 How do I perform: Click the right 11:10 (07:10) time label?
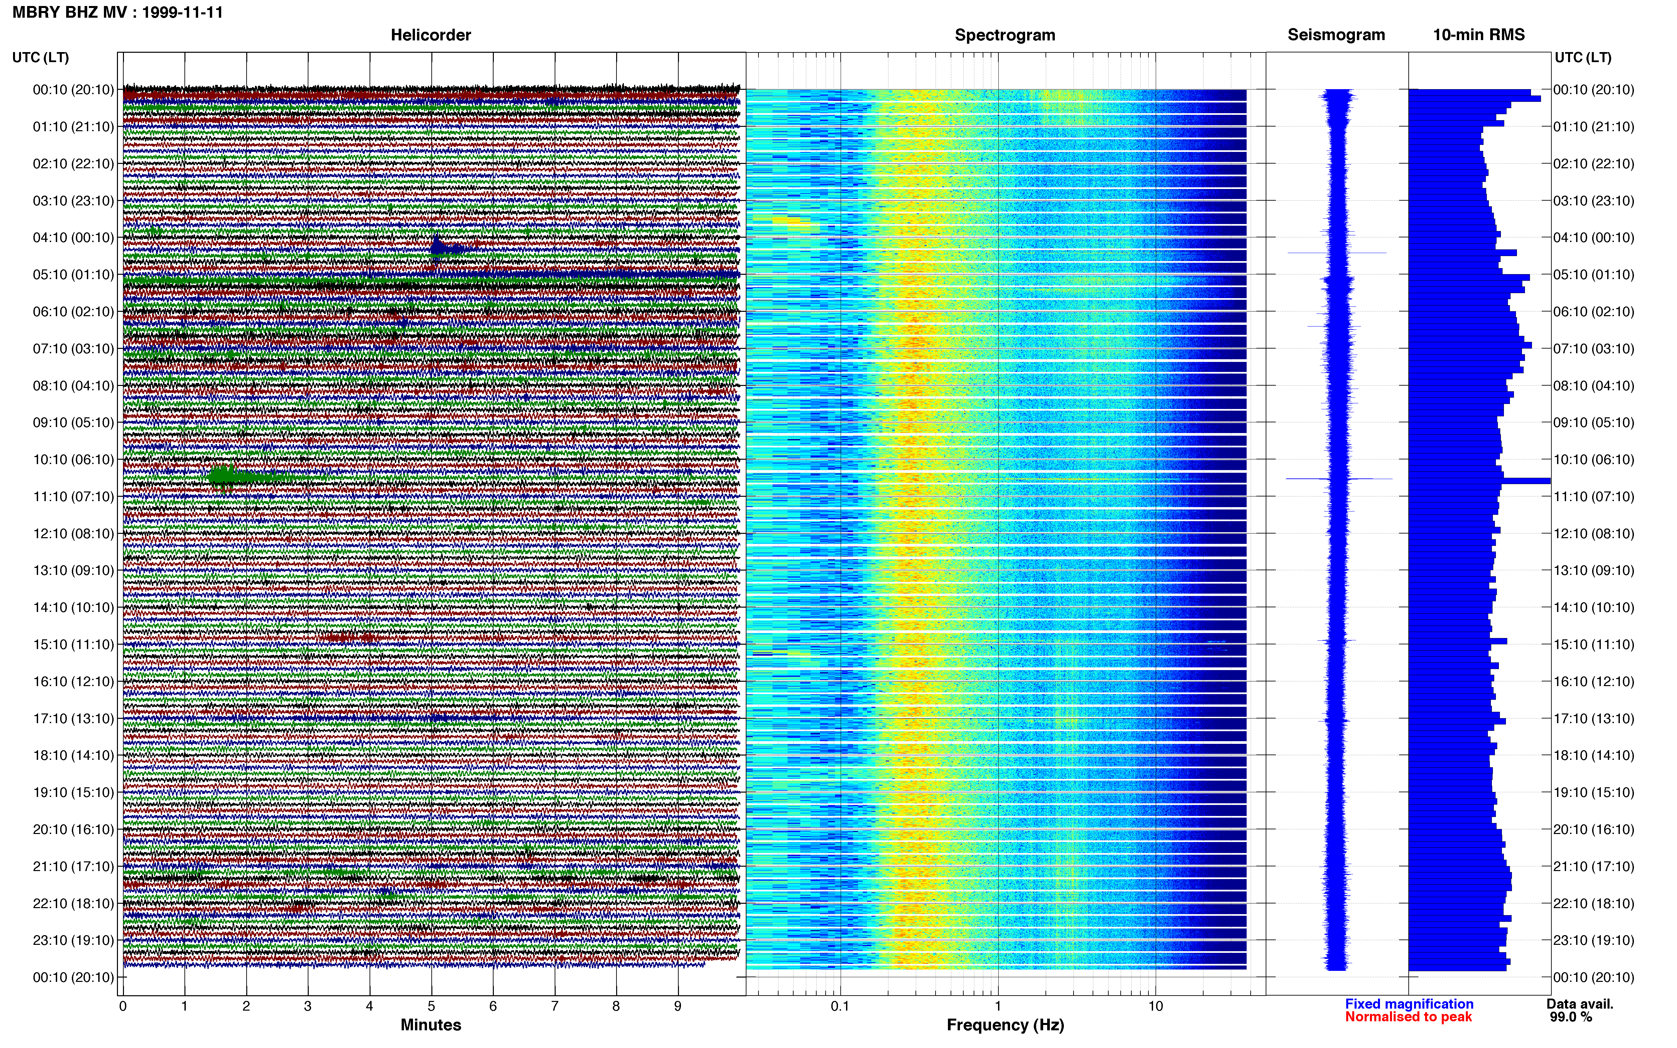click(1594, 496)
